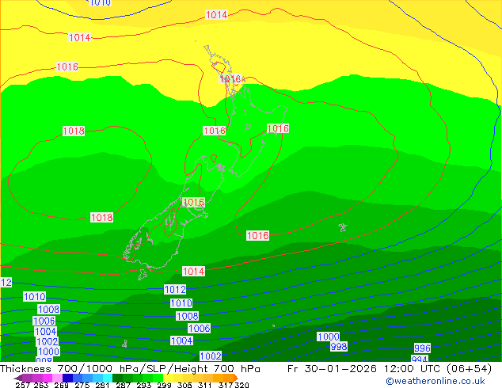
Task: Select the 1018 label inside the western high
Action: pyautogui.click(x=74, y=131)
